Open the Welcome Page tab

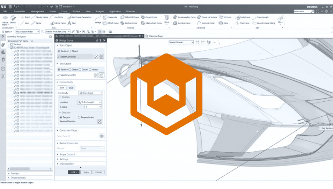click(x=154, y=36)
